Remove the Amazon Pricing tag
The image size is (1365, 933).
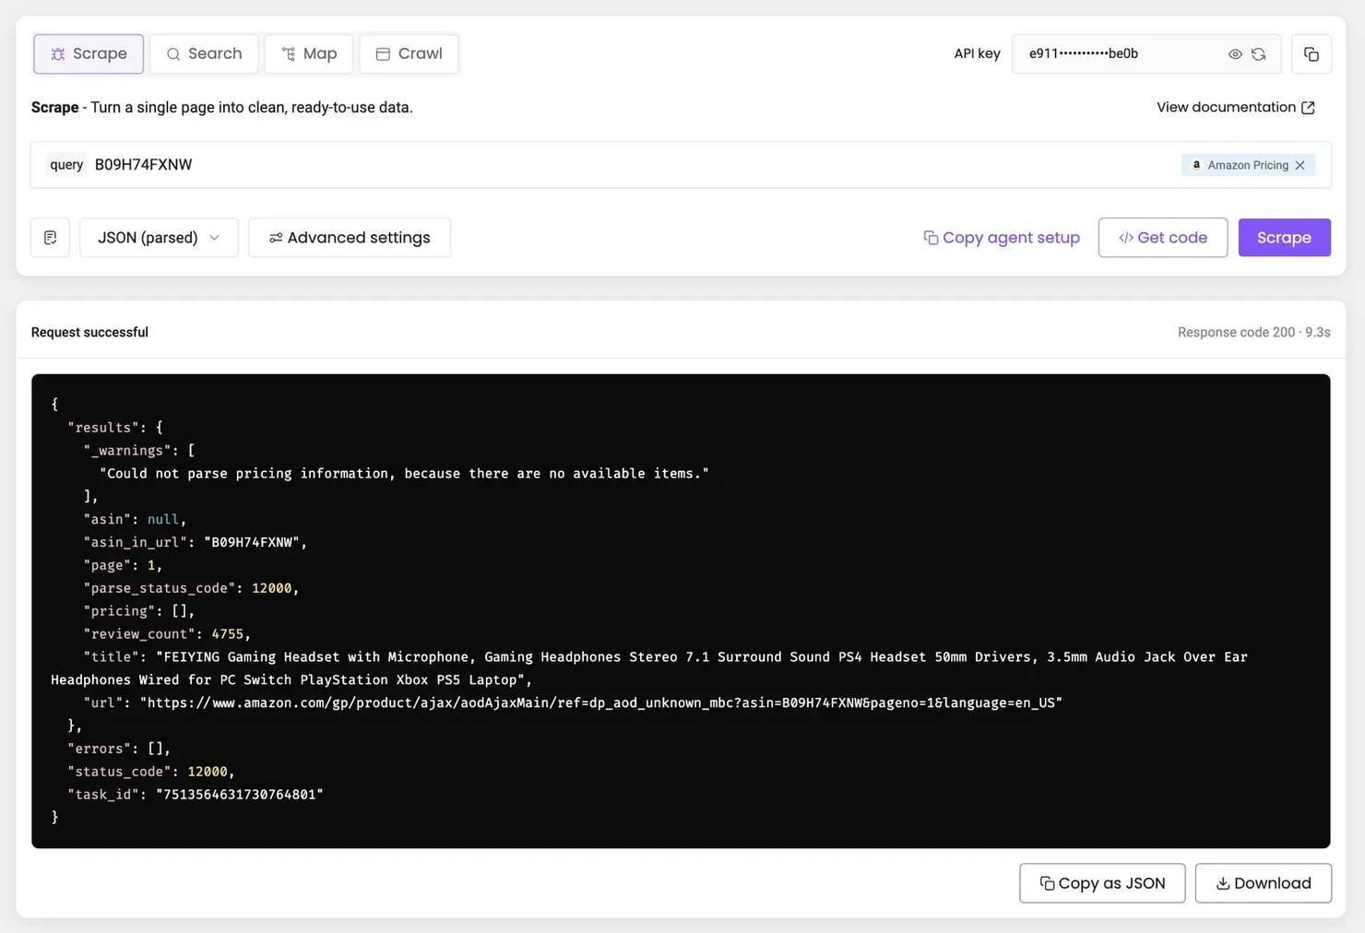[x=1300, y=165]
